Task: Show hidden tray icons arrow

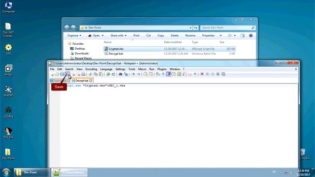Action: (281, 173)
